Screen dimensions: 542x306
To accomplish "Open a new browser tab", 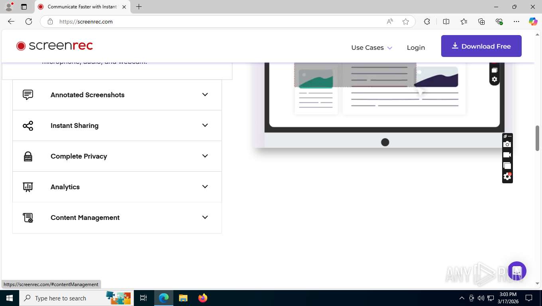I will [139, 7].
